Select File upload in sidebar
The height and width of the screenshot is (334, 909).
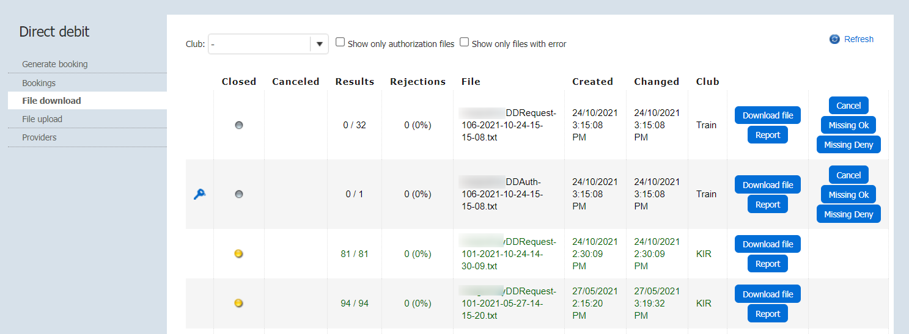coord(42,119)
